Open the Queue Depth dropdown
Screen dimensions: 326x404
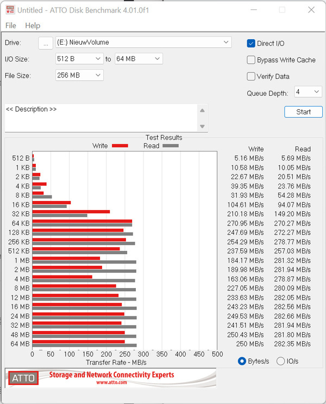point(308,91)
